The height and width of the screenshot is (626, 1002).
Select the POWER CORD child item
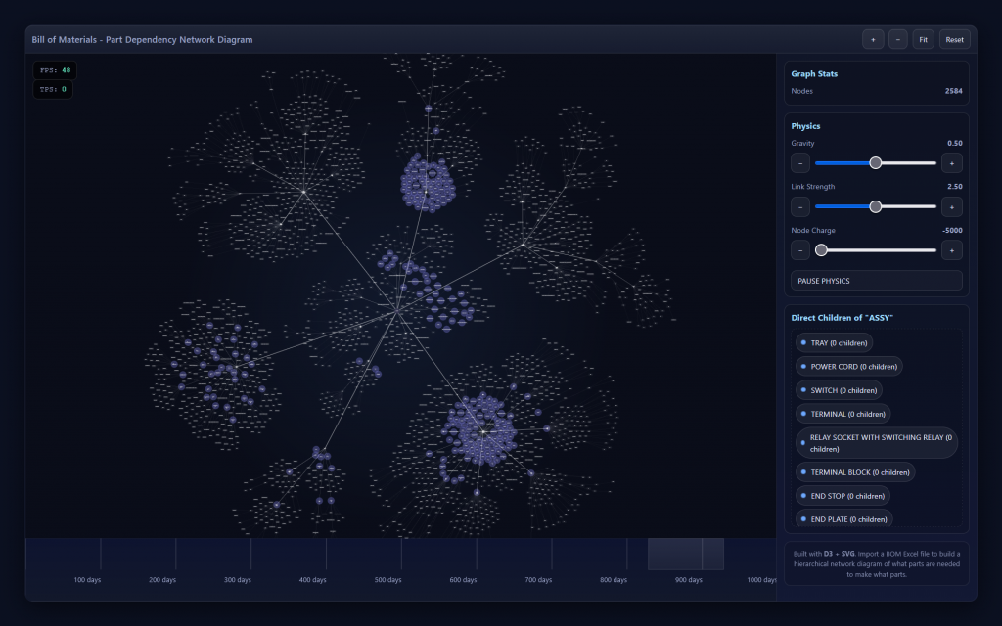[848, 367]
